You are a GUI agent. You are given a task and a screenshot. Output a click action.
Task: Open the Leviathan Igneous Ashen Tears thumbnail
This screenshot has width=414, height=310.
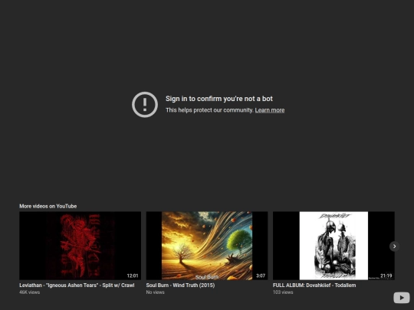pos(80,246)
